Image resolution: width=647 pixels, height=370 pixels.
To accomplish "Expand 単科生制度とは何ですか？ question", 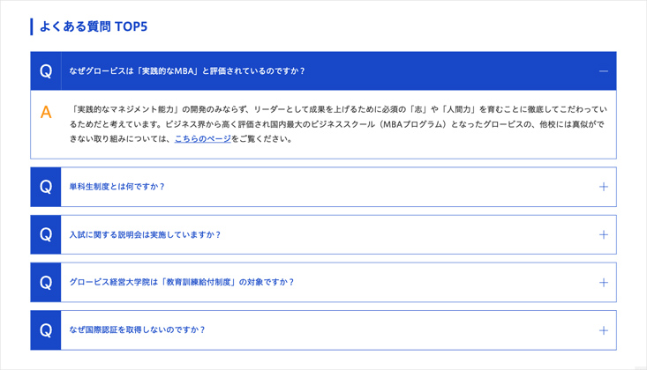I will point(323,187).
